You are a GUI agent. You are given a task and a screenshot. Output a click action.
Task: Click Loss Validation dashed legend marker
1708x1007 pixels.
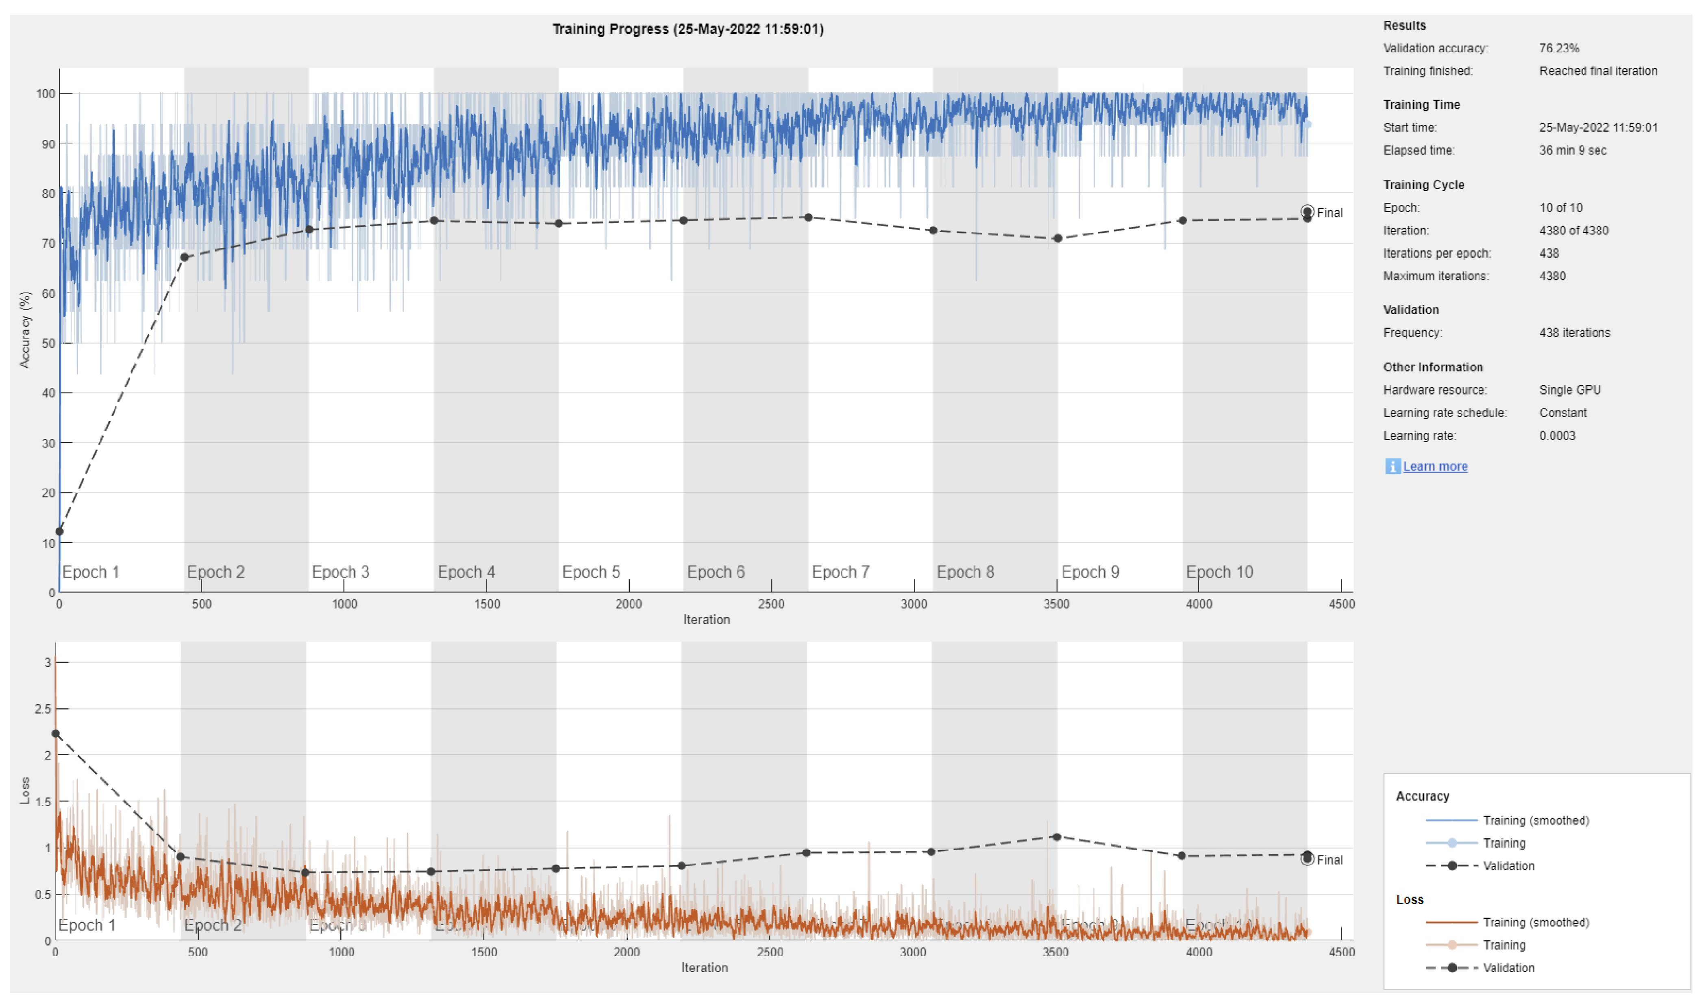(x=1451, y=968)
